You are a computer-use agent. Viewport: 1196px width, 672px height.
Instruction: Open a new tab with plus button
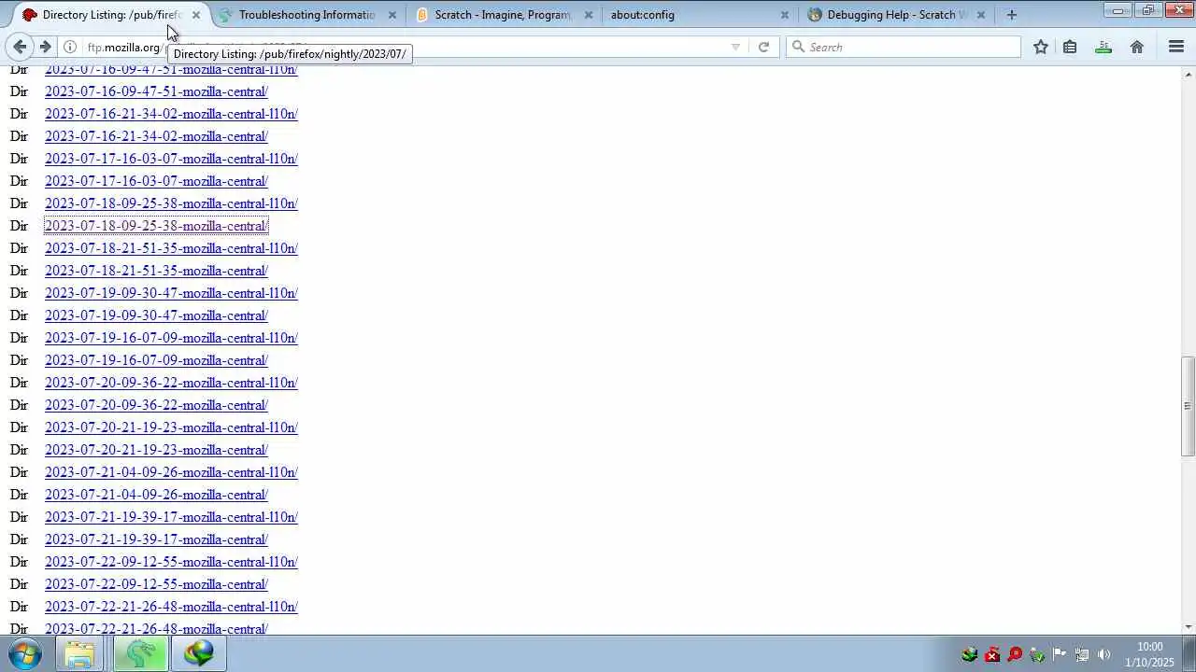(x=1011, y=15)
